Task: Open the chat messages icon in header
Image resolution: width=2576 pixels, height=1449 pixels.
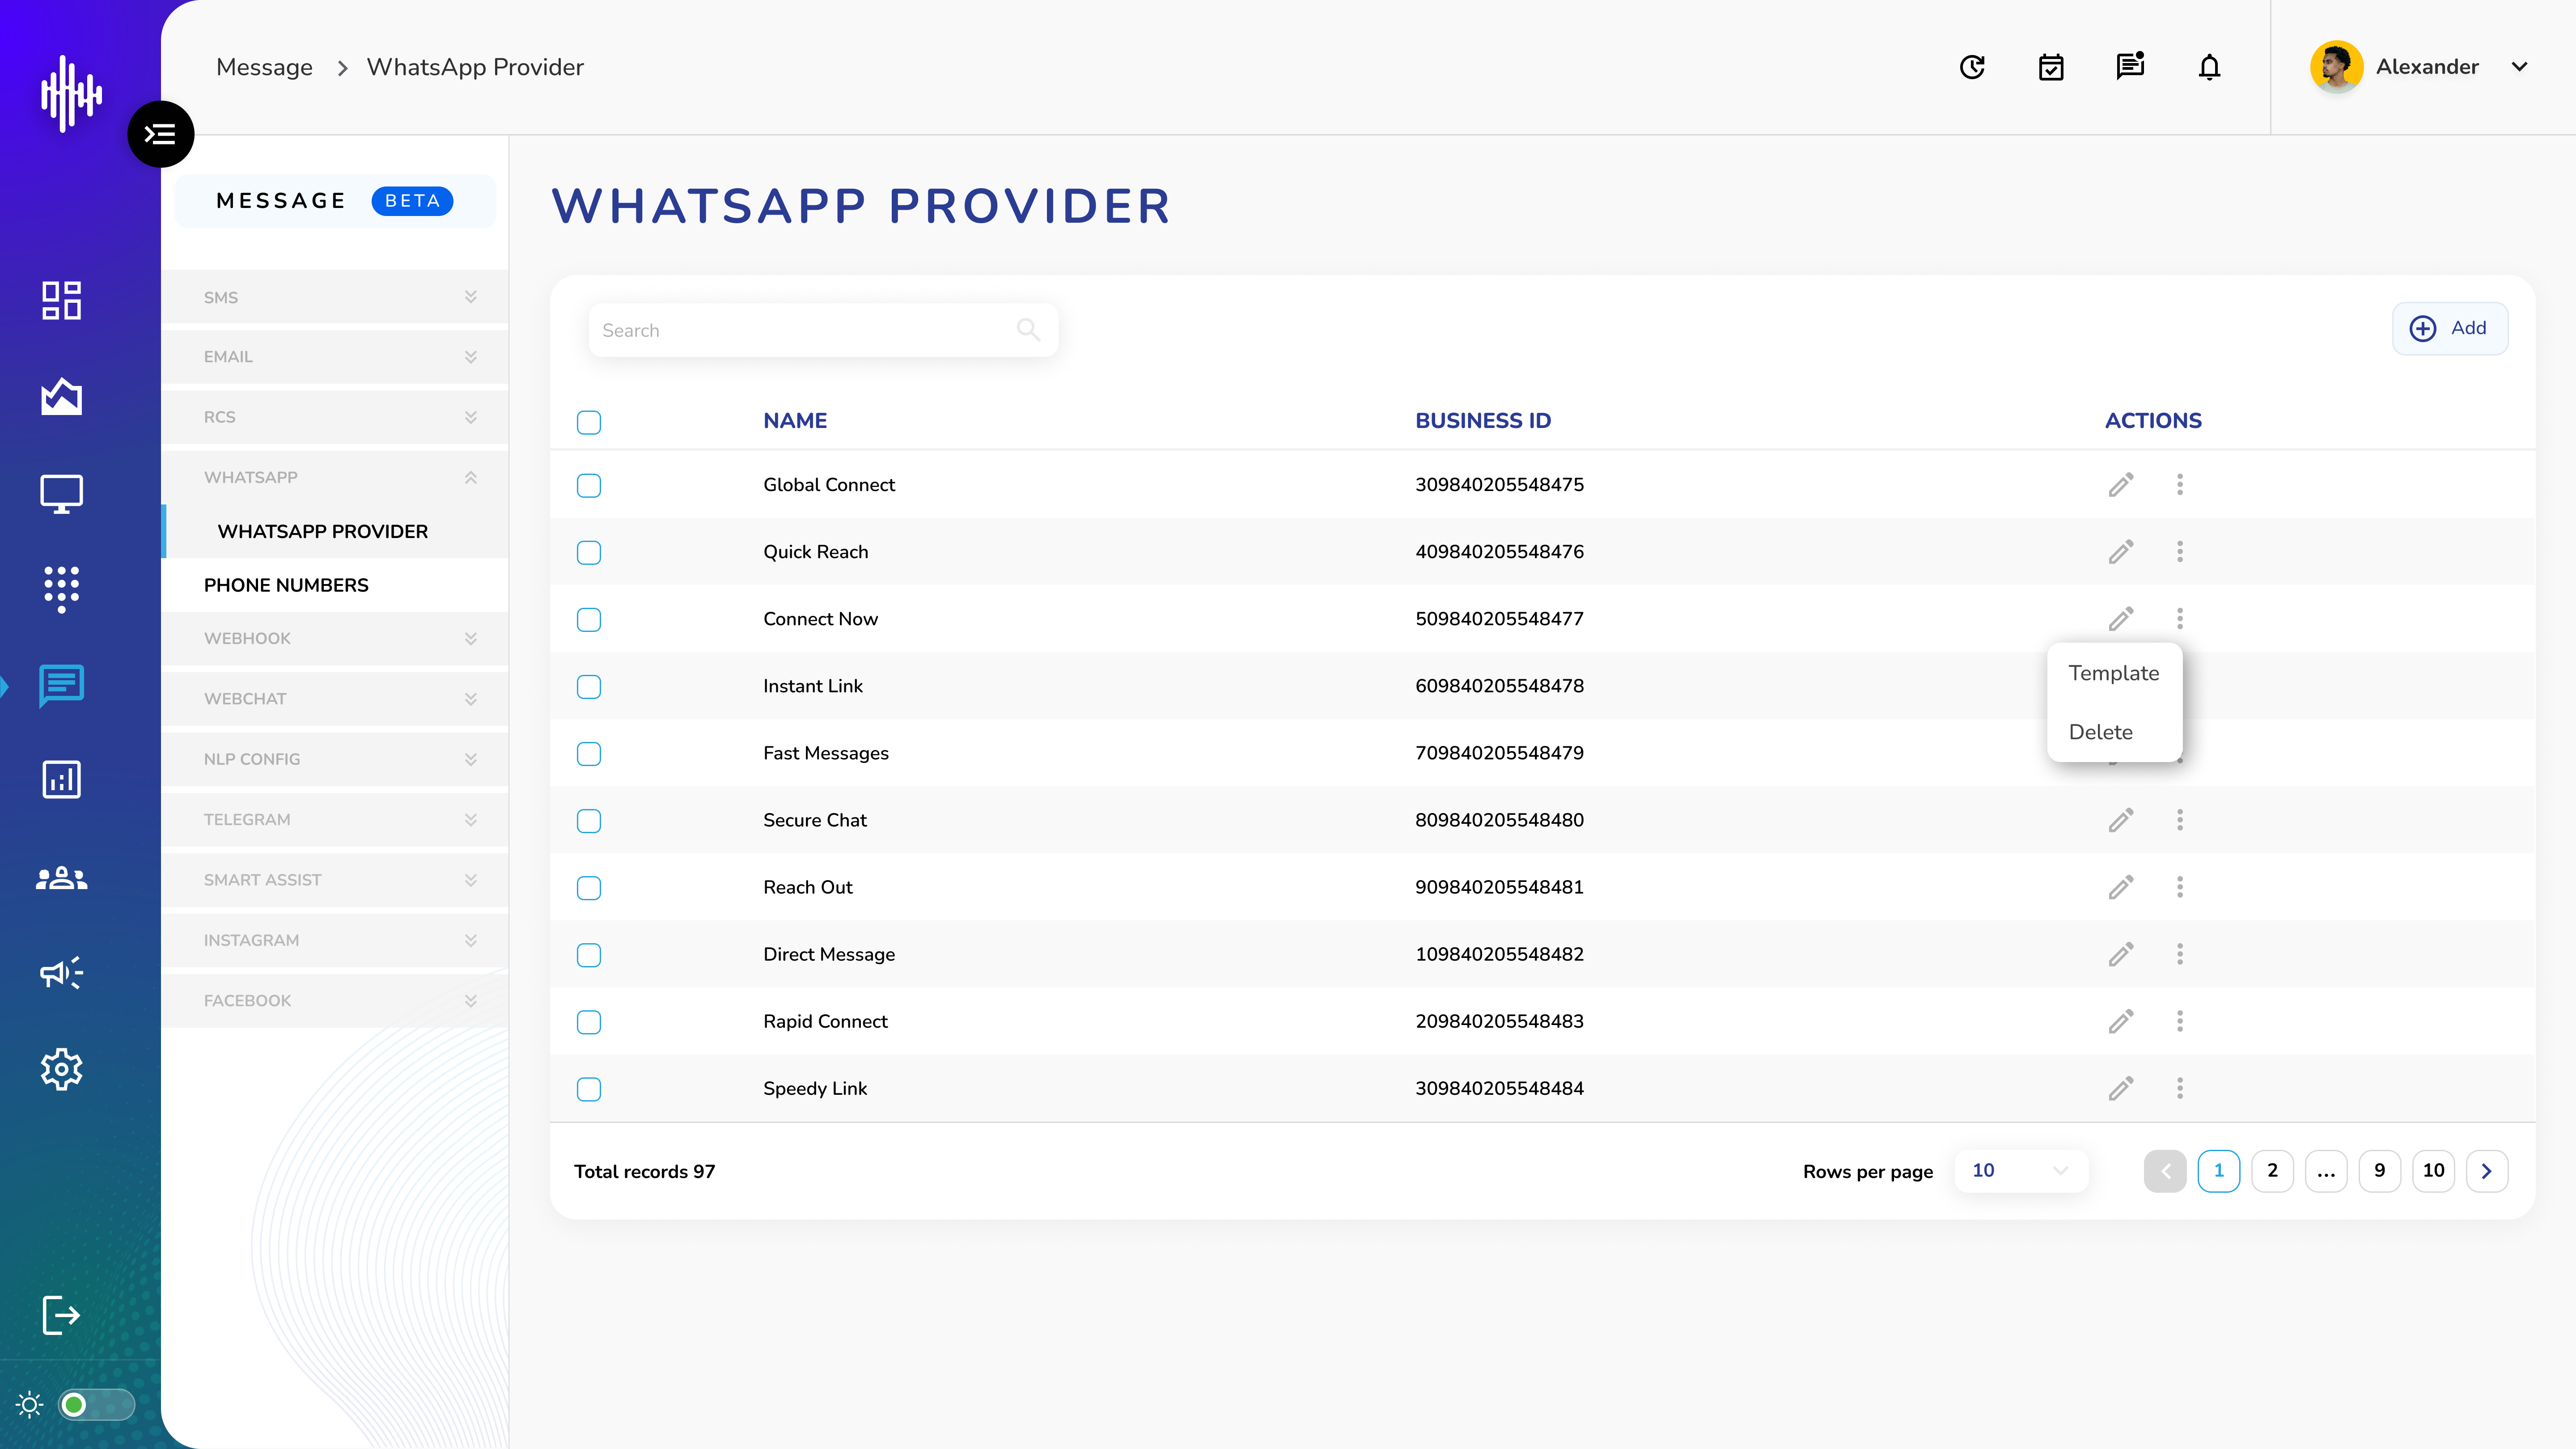Action: click(x=2130, y=66)
